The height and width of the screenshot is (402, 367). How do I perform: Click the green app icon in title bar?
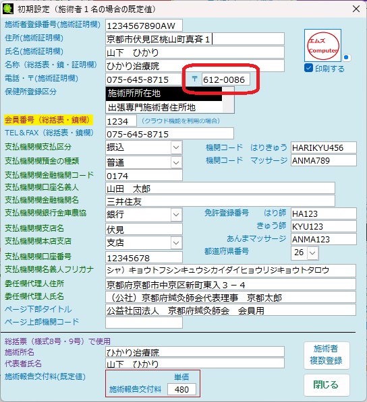(x=8, y=9)
